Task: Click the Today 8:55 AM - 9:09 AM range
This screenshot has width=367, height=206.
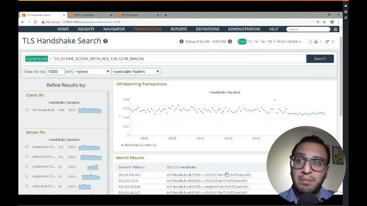Action: 205,41
